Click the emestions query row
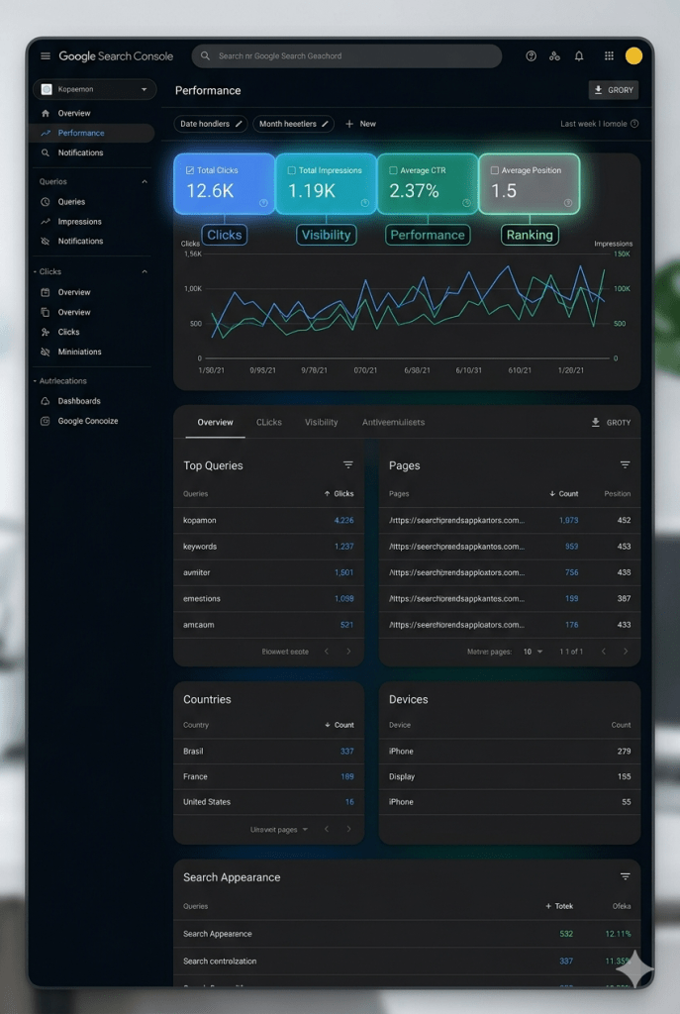This screenshot has height=1014, width=680. 268,599
